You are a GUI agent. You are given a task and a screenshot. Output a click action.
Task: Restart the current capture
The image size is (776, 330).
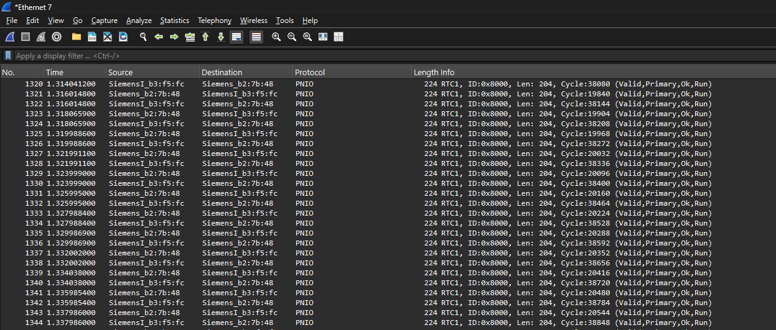[x=41, y=37]
